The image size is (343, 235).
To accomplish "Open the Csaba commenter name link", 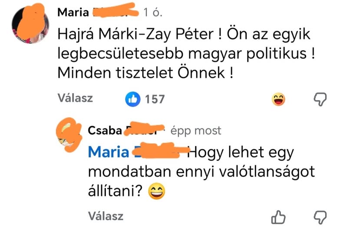I will [103, 130].
